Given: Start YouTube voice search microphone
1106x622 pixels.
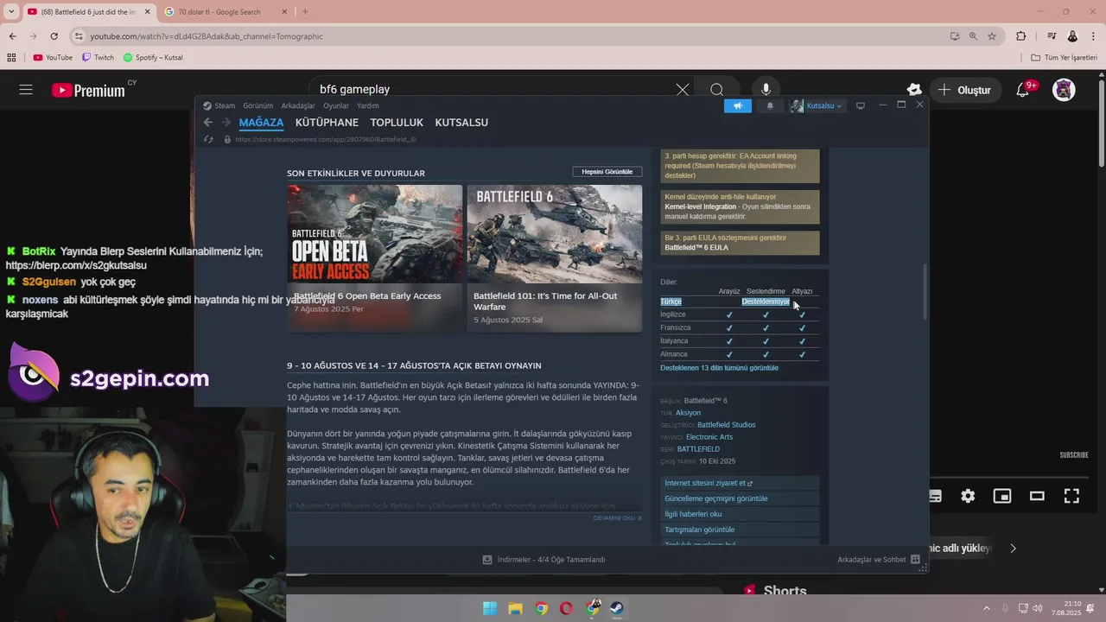Looking at the screenshot, I should (x=766, y=89).
